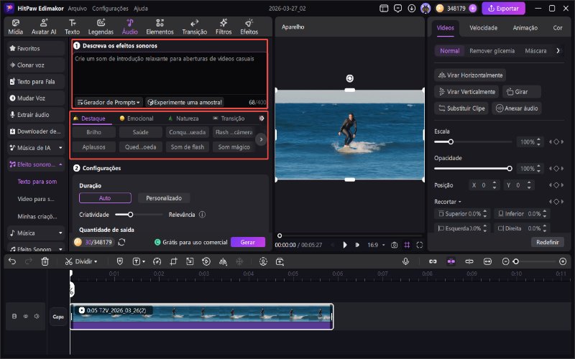
Task: Toggle Escala keyframe diamond
Action: (556, 141)
